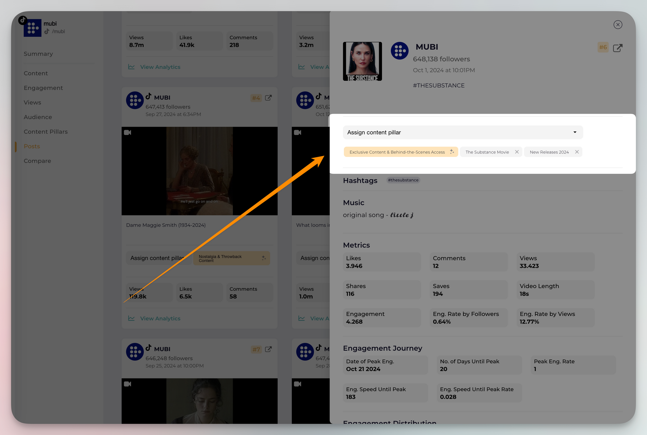Click the #7 rank badge

256,349
